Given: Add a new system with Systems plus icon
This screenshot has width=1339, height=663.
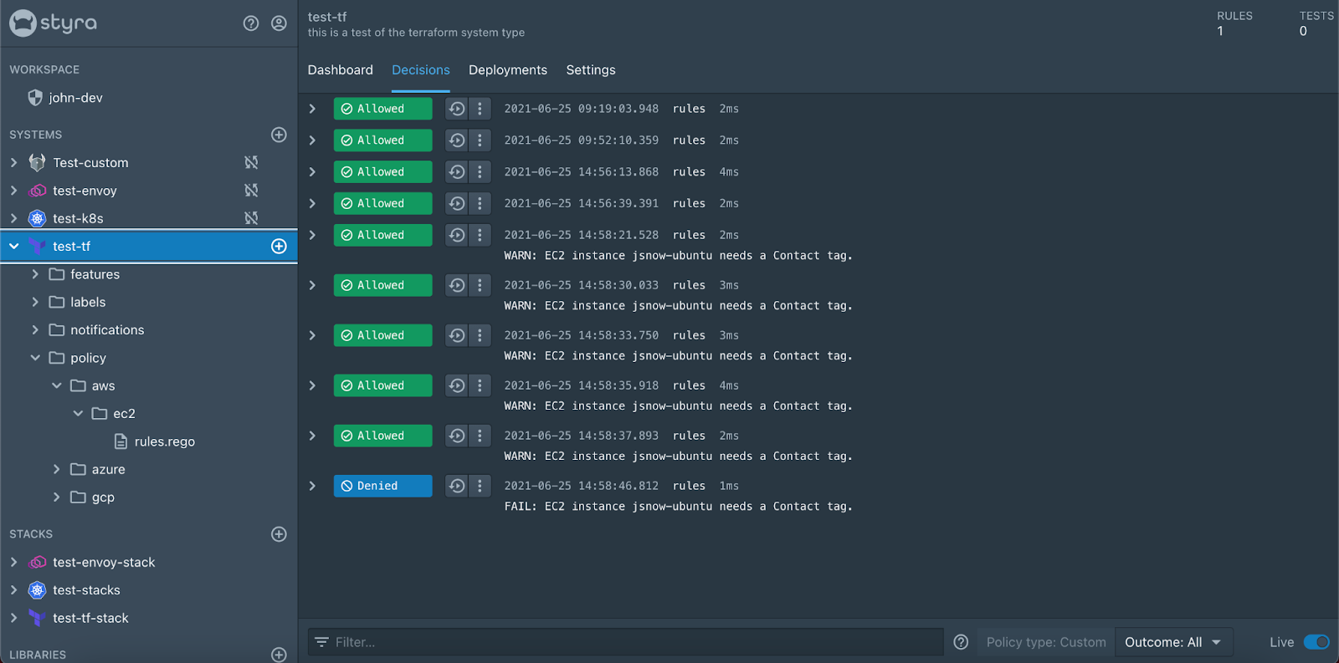Looking at the screenshot, I should 280,135.
